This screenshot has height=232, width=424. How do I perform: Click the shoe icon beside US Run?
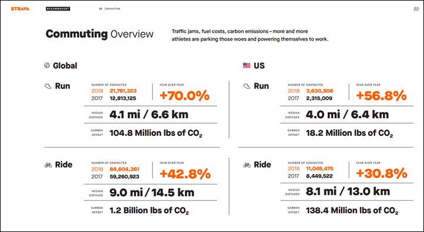247,86
